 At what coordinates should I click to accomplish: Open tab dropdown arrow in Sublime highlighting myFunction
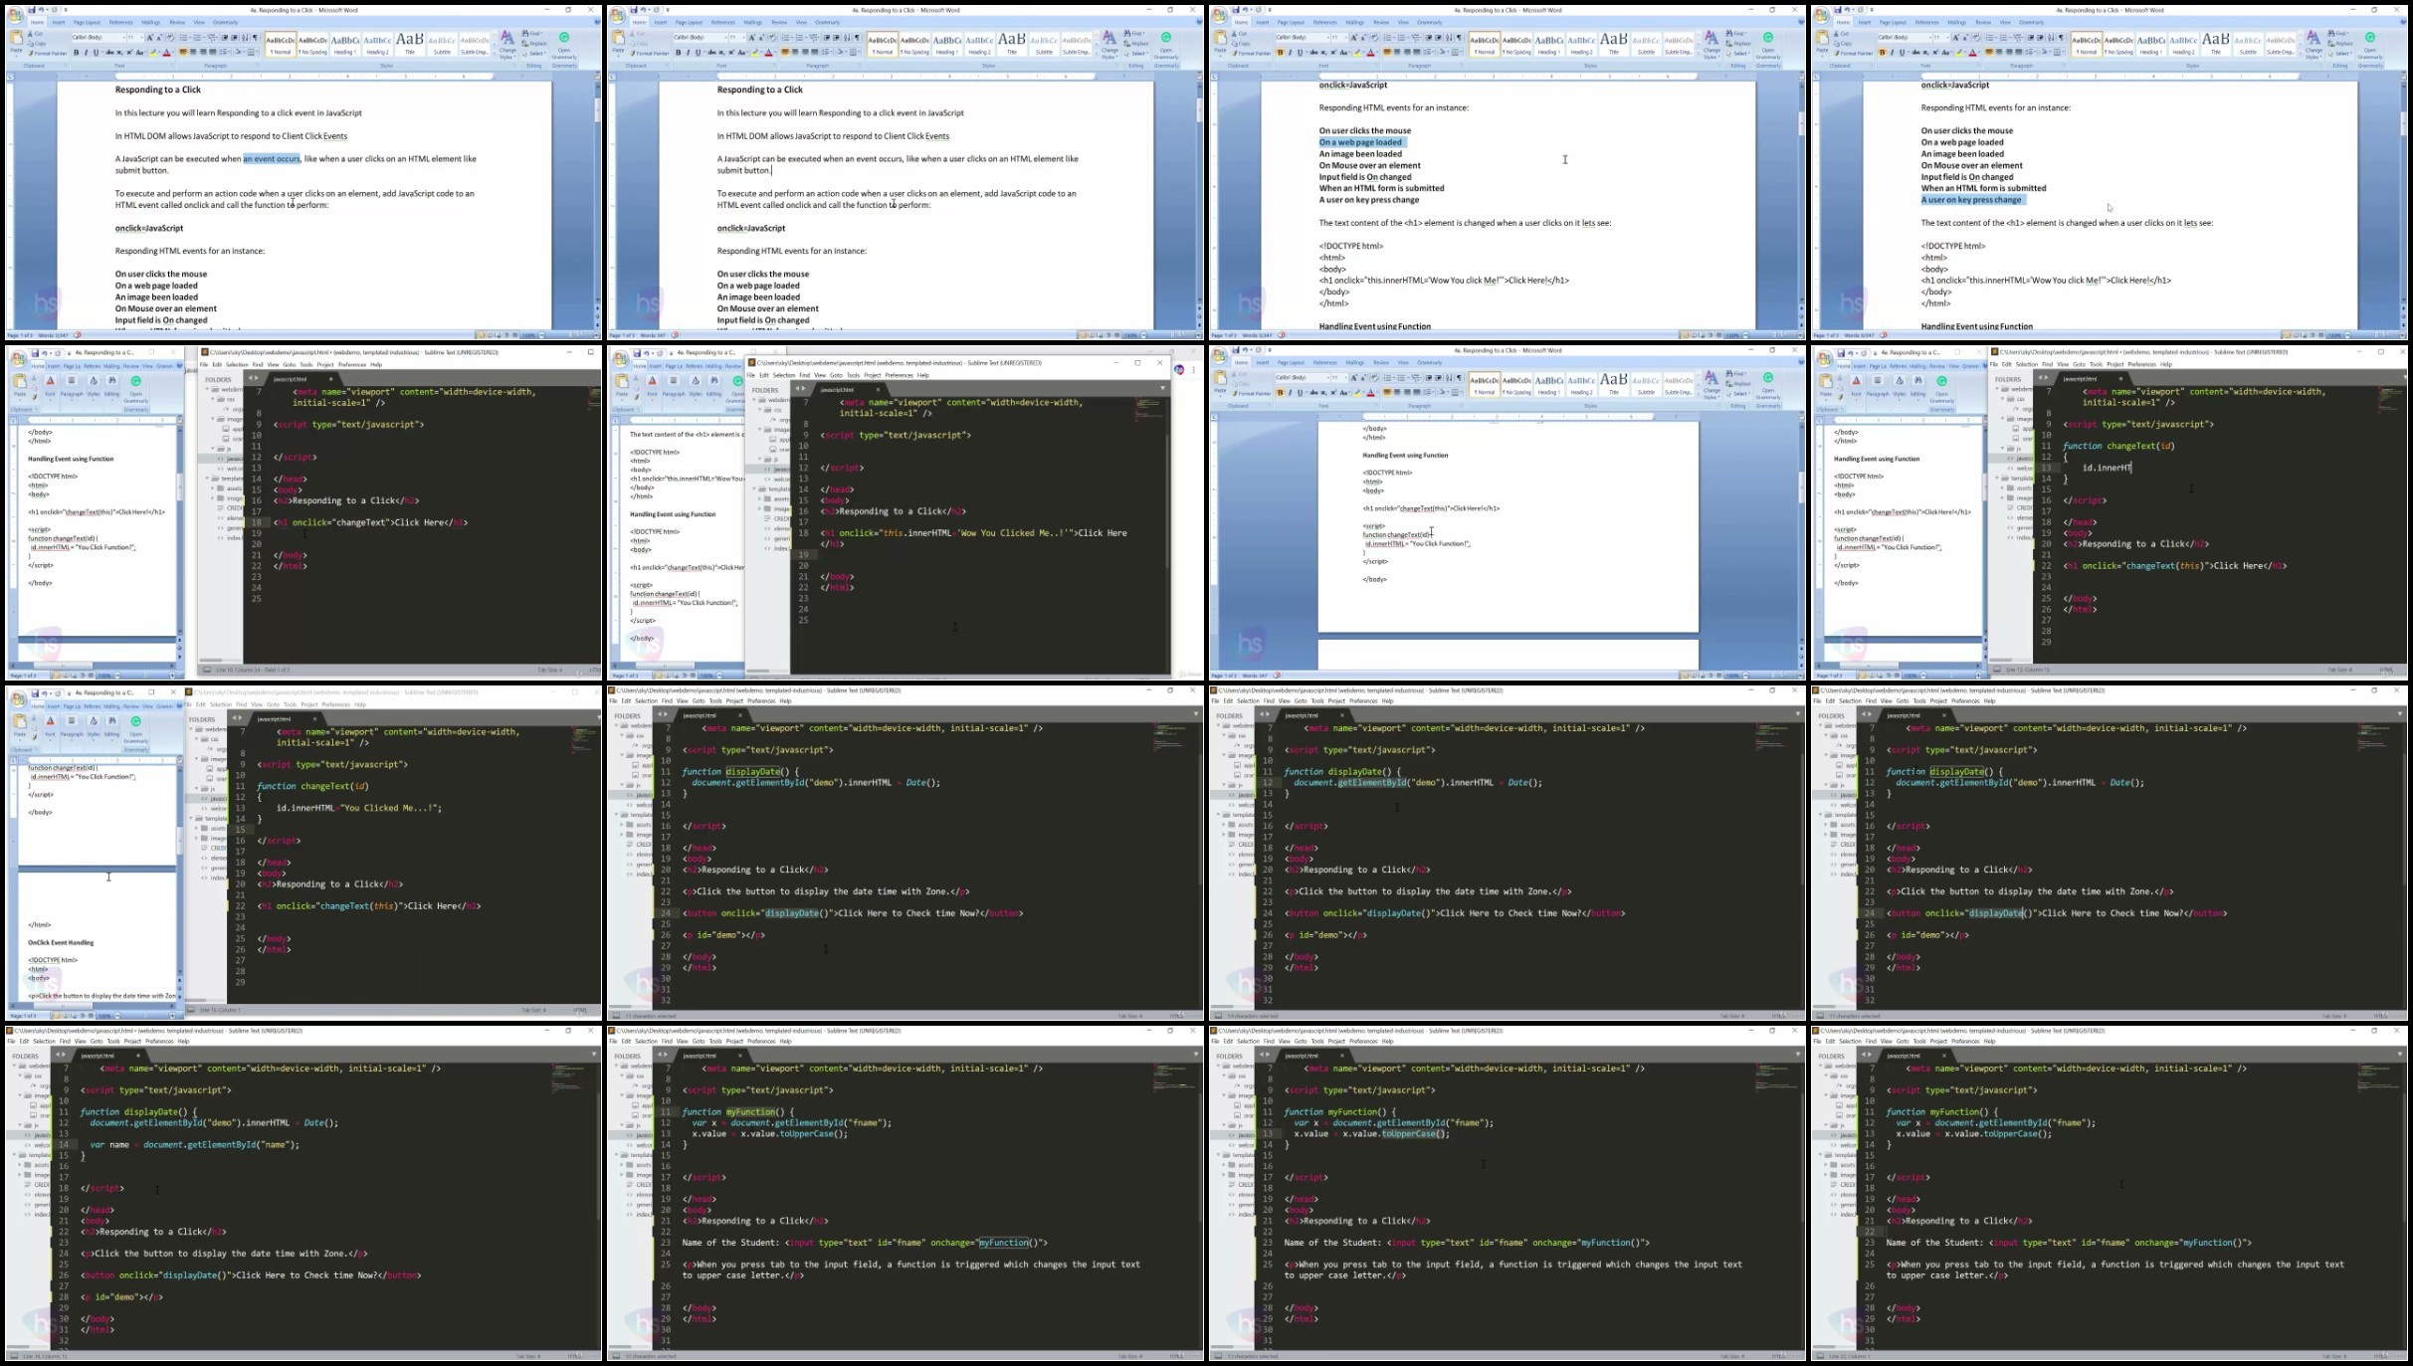[x=1195, y=1055]
